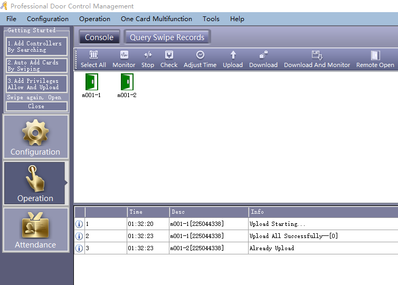Select 'Upload Starting...' info cell

click(323, 224)
